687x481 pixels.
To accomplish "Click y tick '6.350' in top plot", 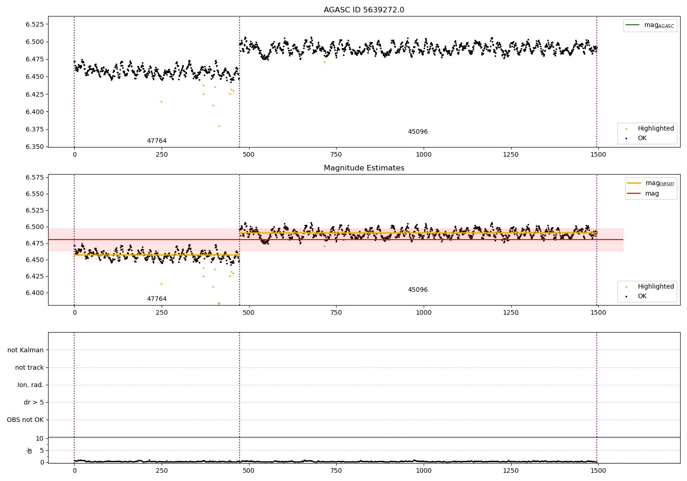I will point(35,147).
